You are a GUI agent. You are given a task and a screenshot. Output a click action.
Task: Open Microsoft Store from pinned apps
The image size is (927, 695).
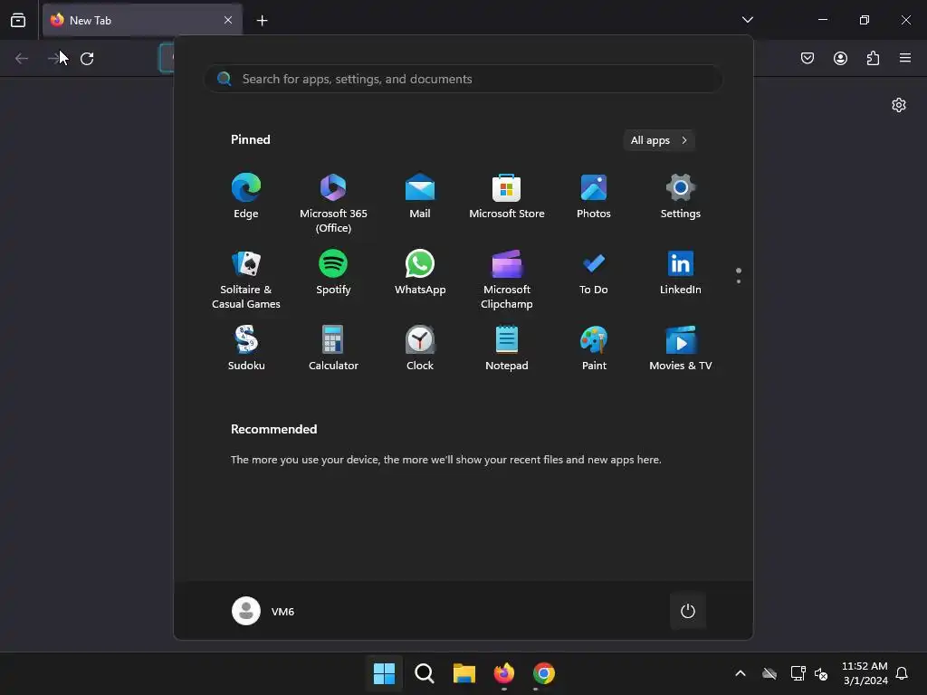[x=507, y=196]
